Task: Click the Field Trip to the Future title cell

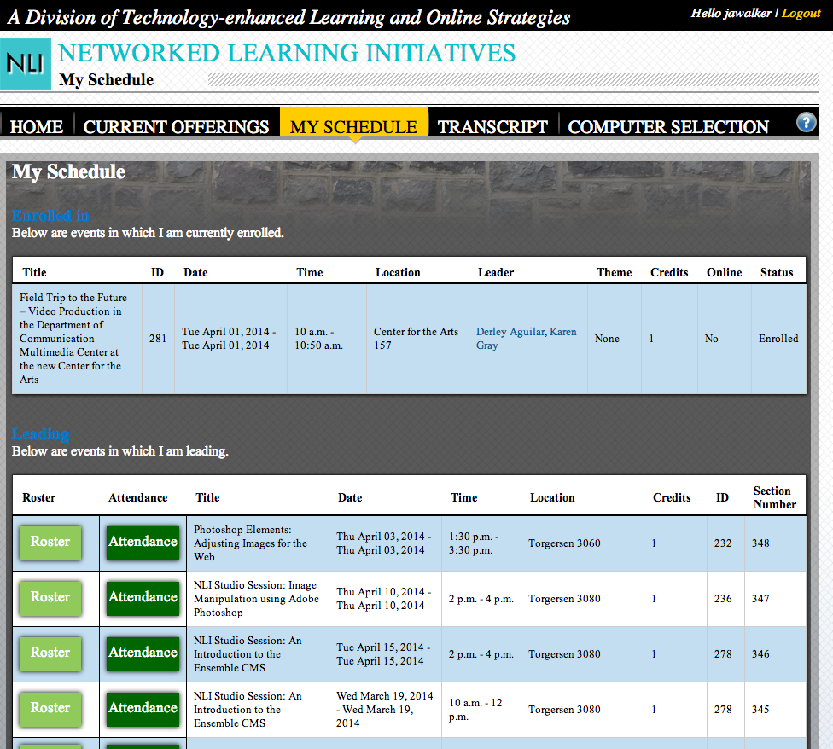Action: coord(75,339)
